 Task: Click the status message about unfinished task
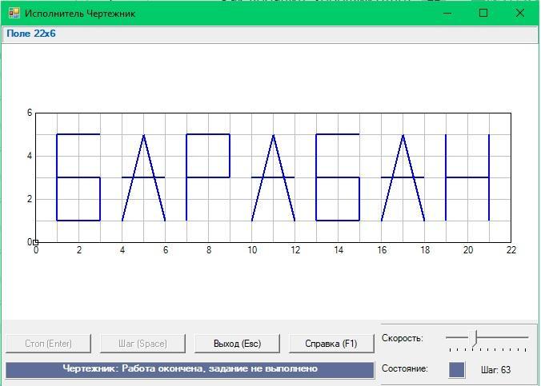pyautogui.click(x=190, y=369)
